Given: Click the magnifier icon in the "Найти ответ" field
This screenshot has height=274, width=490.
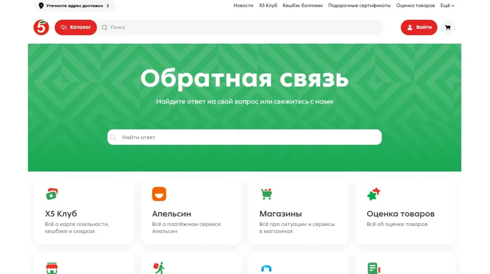Looking at the screenshot, I should (113, 137).
